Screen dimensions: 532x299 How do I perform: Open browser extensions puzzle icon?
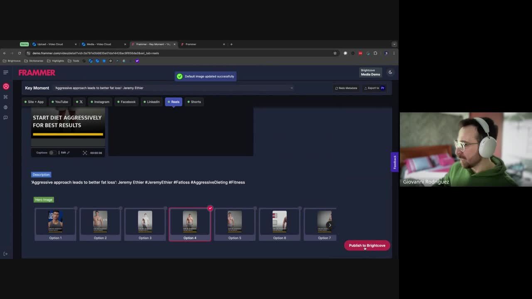(x=375, y=53)
